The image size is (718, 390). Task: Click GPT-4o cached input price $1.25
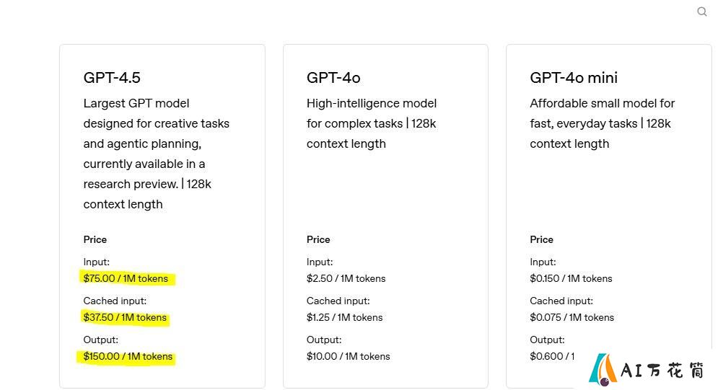[x=344, y=317]
